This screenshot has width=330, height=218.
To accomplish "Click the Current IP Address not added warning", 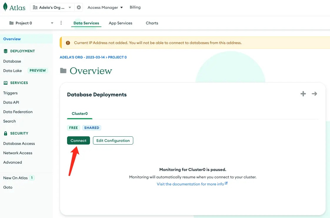I will pyautogui.click(x=158, y=43).
